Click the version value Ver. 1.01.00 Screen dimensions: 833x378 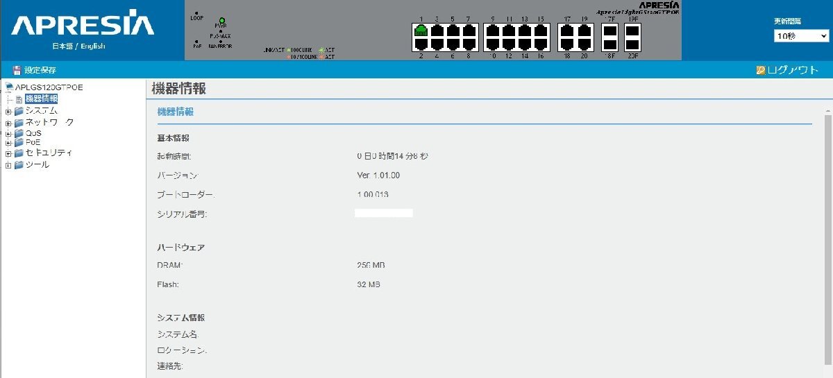[378, 175]
